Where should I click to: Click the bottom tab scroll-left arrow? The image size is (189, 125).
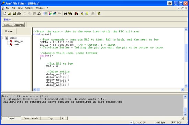tap(62, 118)
